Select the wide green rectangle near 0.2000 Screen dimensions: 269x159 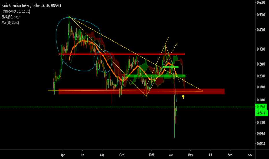[156, 76]
